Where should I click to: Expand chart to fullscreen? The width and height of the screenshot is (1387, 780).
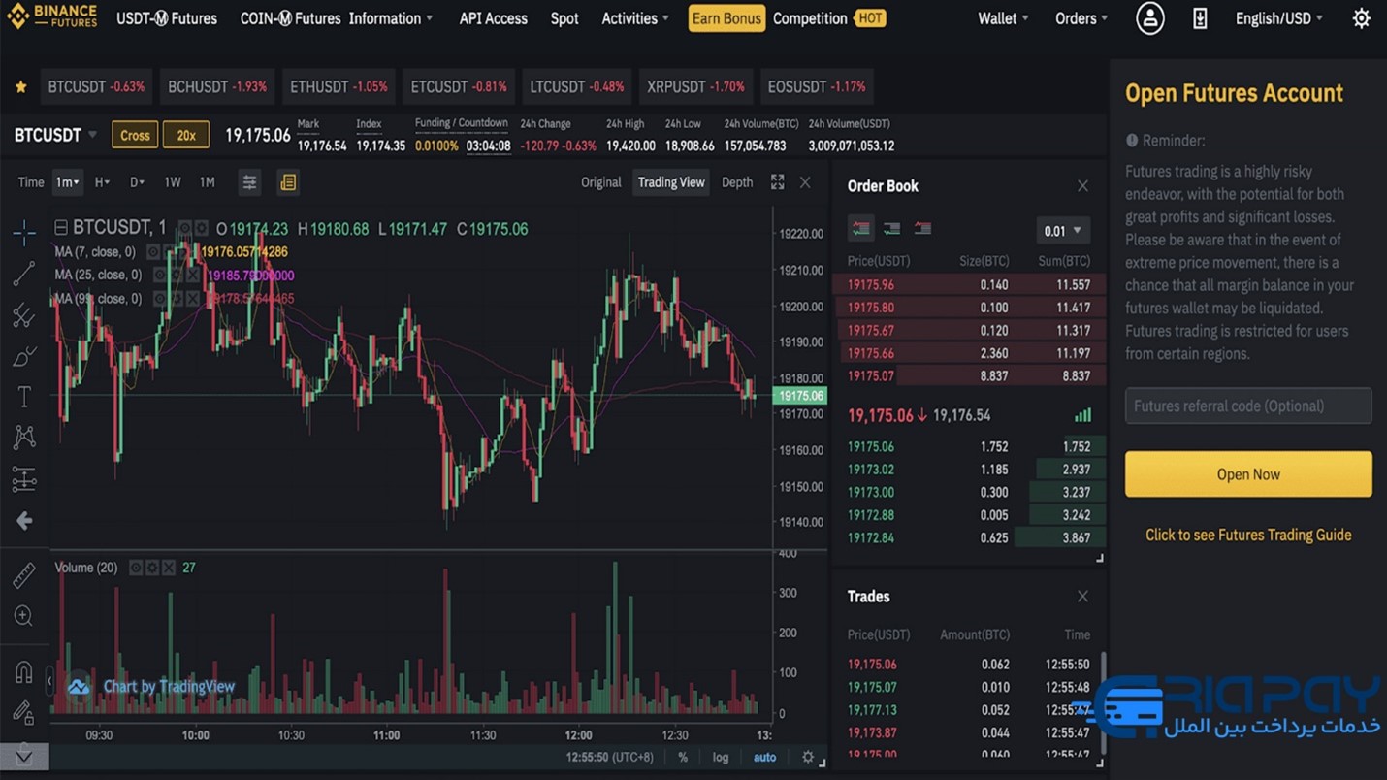click(x=777, y=182)
